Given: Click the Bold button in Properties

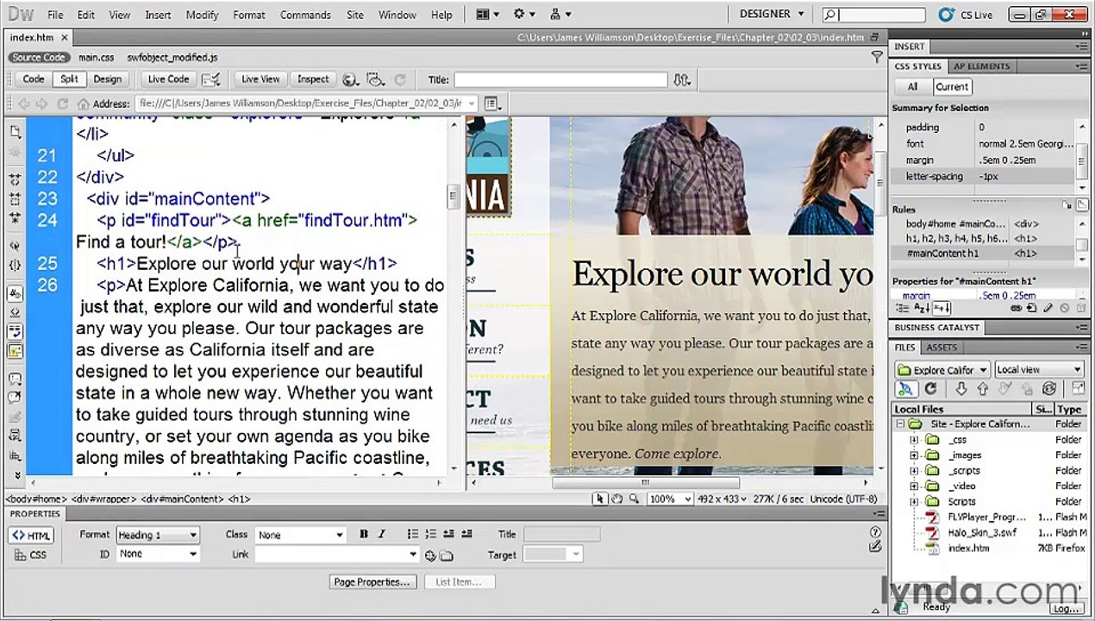Looking at the screenshot, I should point(364,535).
